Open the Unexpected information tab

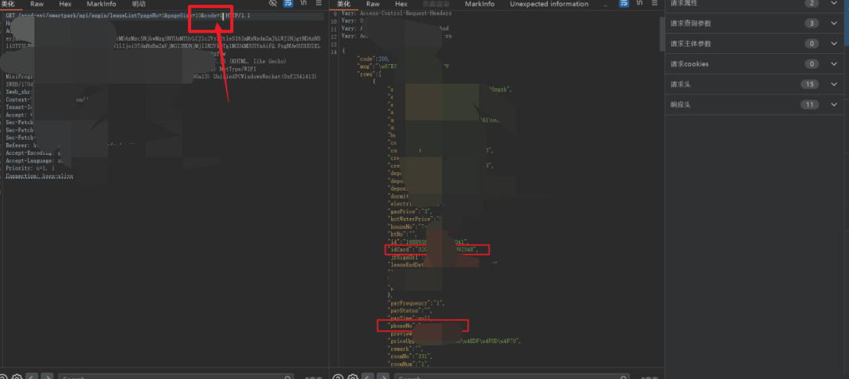click(x=549, y=4)
